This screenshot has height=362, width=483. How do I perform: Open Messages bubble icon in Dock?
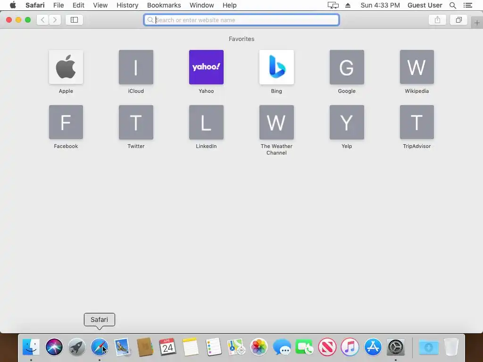[282, 347]
